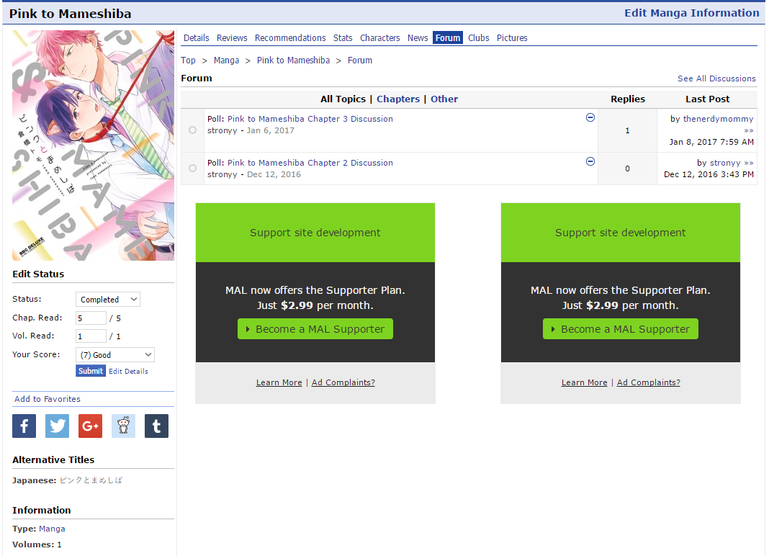Image resolution: width=769 pixels, height=556 pixels.
Task: Click Pink to Mameshiba breadcrumb link
Action: pos(293,60)
